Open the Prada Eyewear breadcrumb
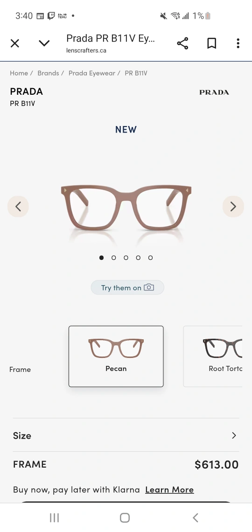 click(92, 73)
